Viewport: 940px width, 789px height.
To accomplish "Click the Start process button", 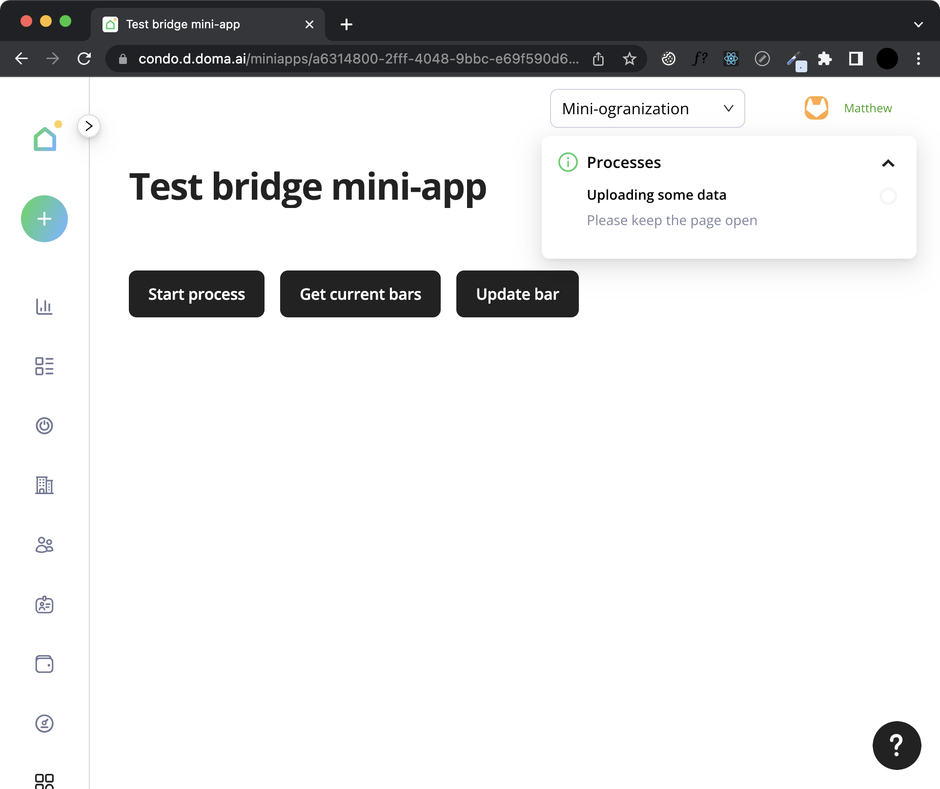I will (x=196, y=294).
